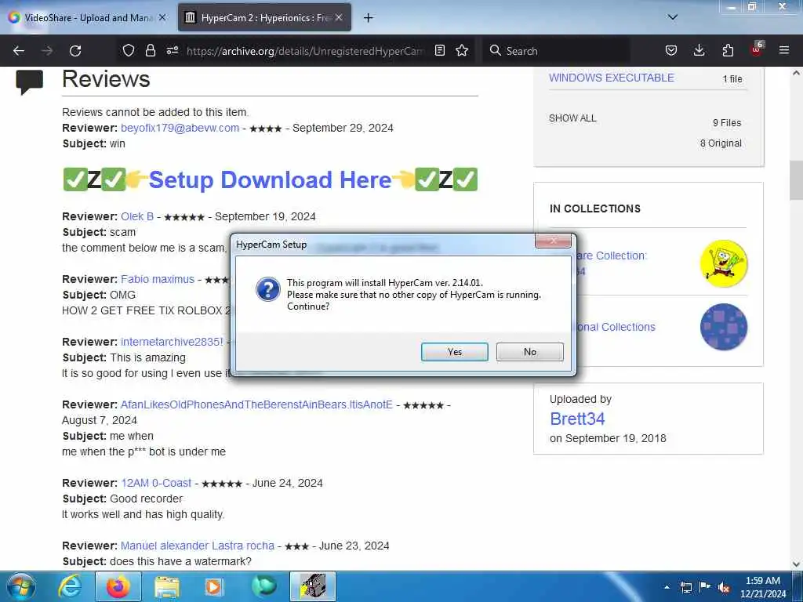Click the Reviews speech bubble icon
The image size is (803, 602).
point(30,82)
